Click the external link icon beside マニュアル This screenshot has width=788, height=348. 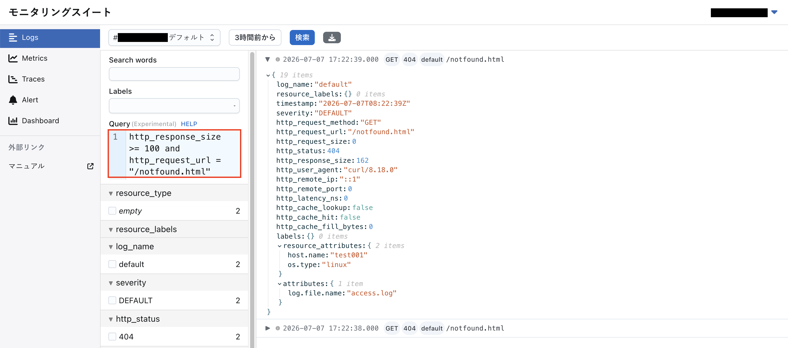(90, 166)
